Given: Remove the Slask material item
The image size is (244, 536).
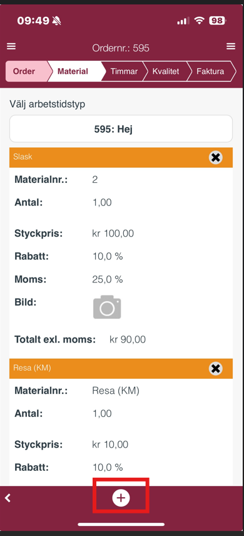Looking at the screenshot, I should 216,157.
